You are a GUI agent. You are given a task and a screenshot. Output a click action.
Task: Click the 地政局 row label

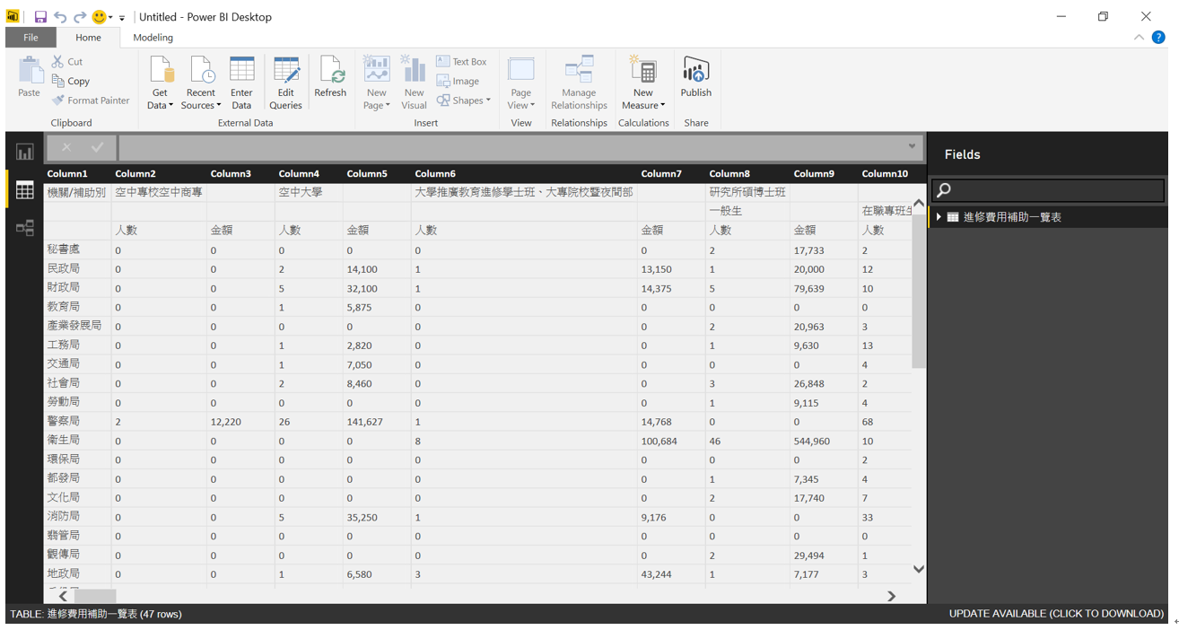coord(63,573)
